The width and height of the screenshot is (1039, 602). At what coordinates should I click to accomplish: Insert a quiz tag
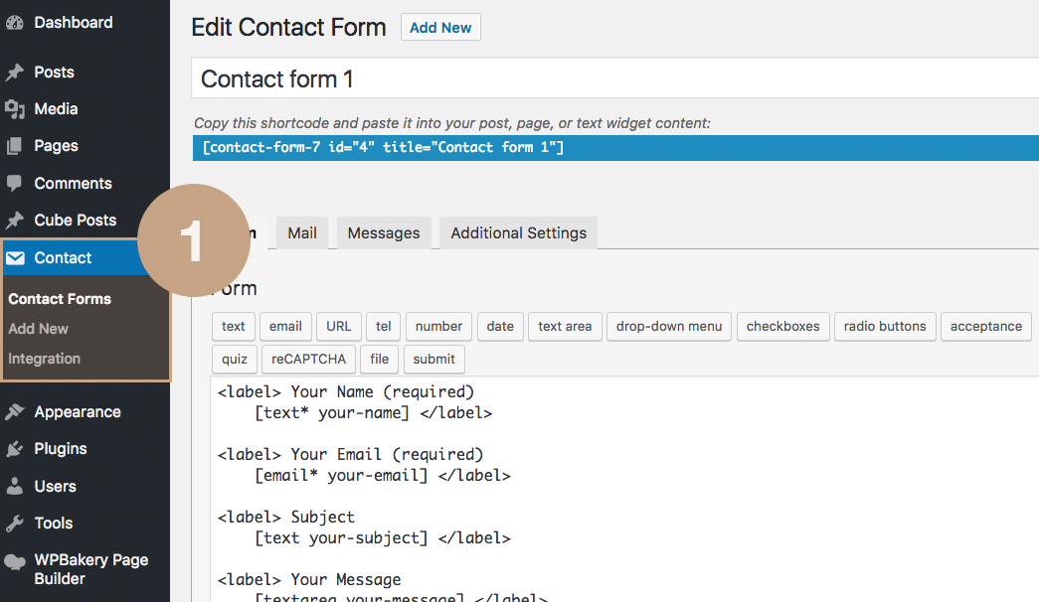(x=235, y=359)
